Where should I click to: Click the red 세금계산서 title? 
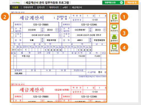[32, 90]
